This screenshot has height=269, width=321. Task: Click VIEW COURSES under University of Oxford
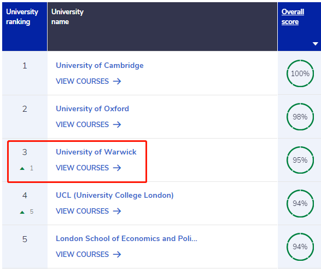[x=82, y=125]
